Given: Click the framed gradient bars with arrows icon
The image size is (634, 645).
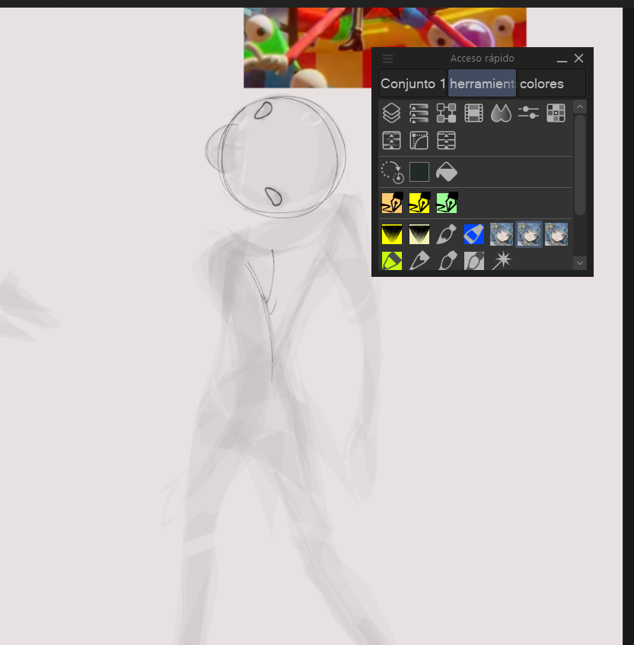Looking at the screenshot, I should 391,140.
